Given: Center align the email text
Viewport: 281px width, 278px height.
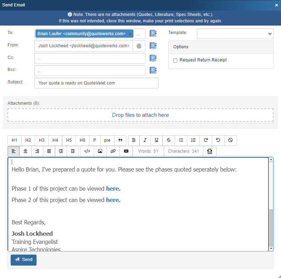Looking at the screenshot, I should (x=26, y=151).
